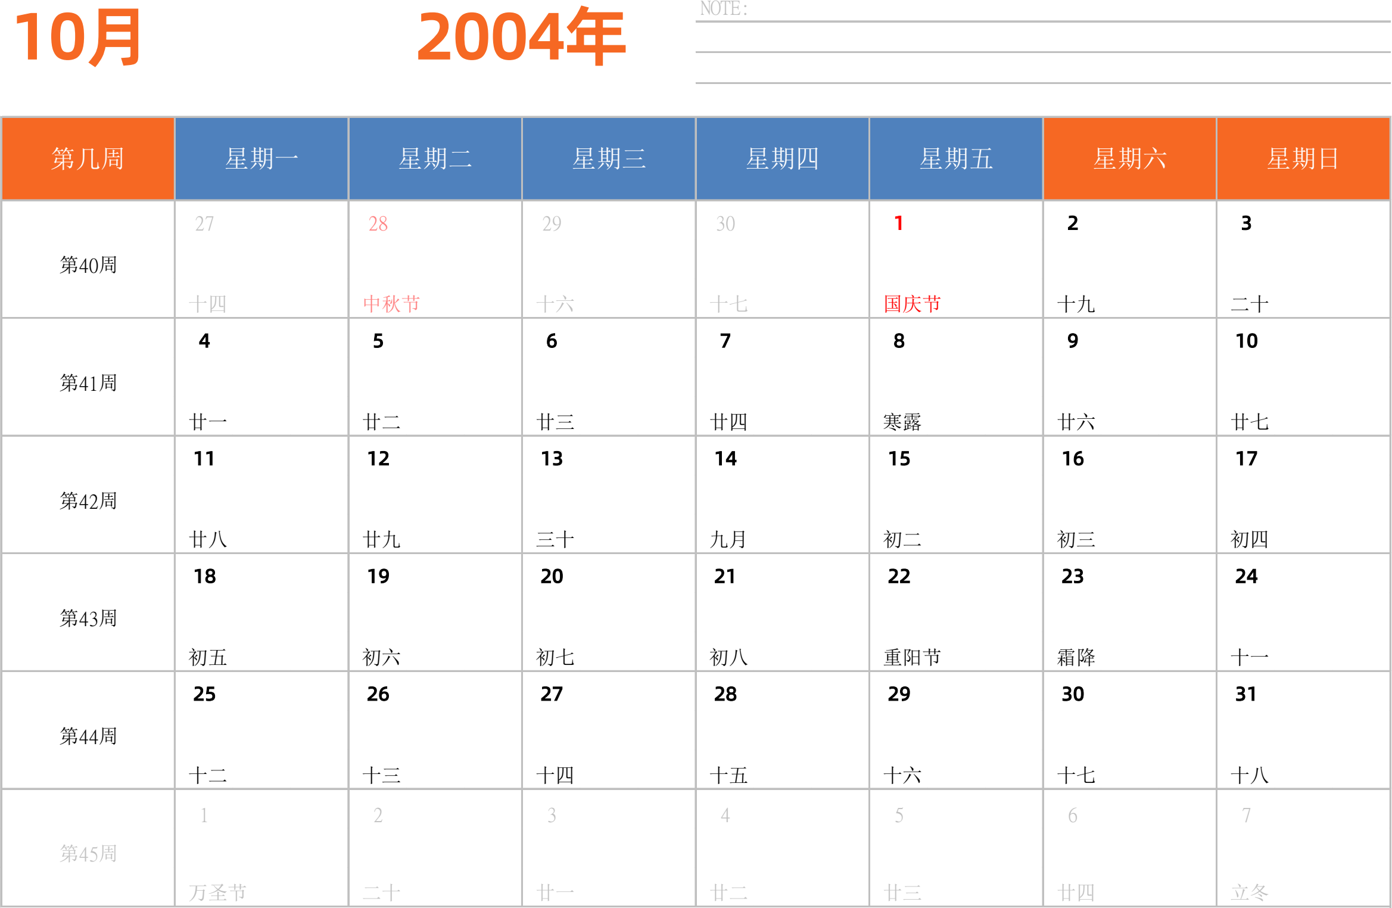Click the date 16
The height and width of the screenshot is (908, 1392).
[1073, 459]
